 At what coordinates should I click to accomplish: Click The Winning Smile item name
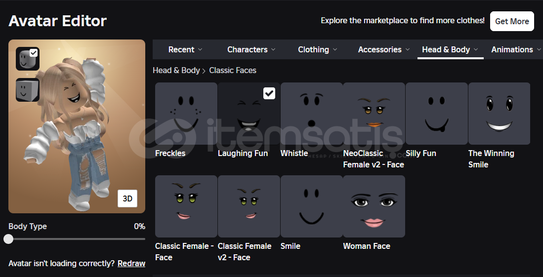pos(491,159)
